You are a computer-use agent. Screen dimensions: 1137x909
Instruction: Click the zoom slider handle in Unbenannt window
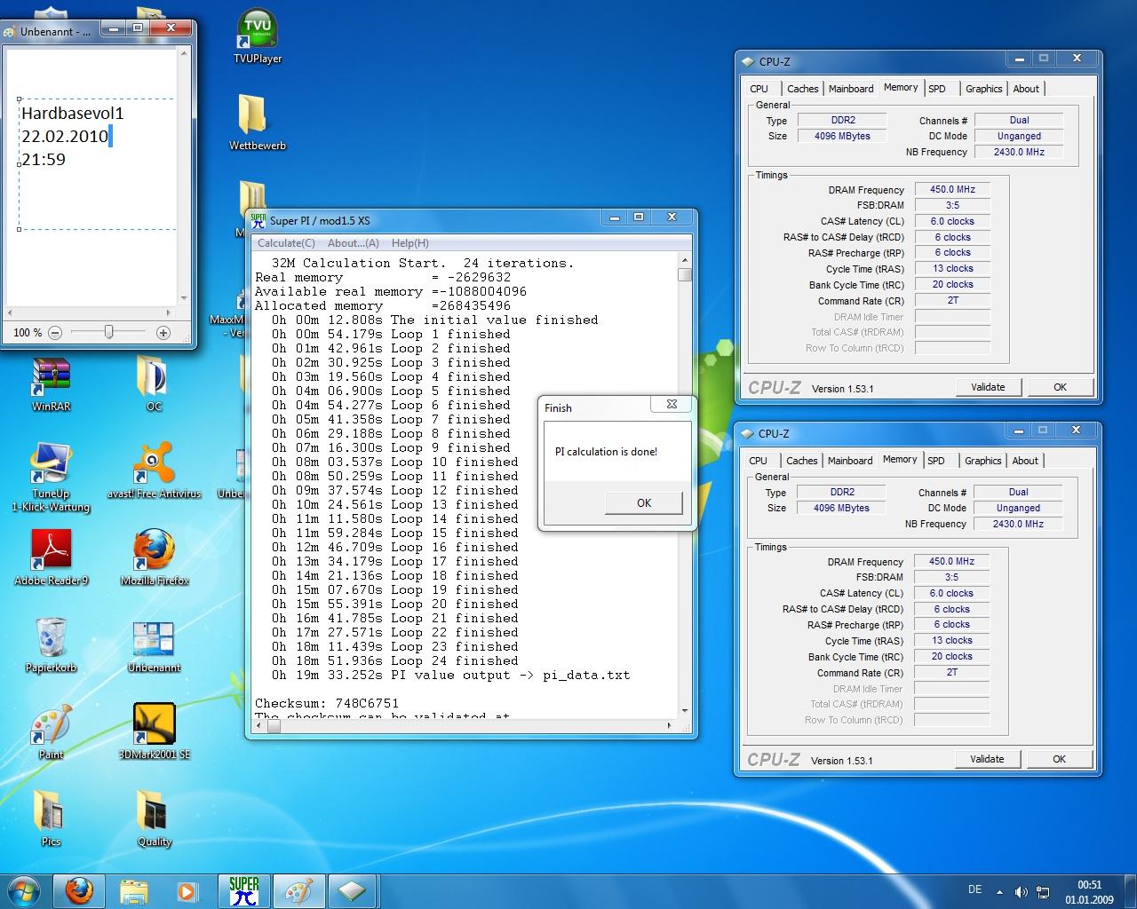(108, 332)
